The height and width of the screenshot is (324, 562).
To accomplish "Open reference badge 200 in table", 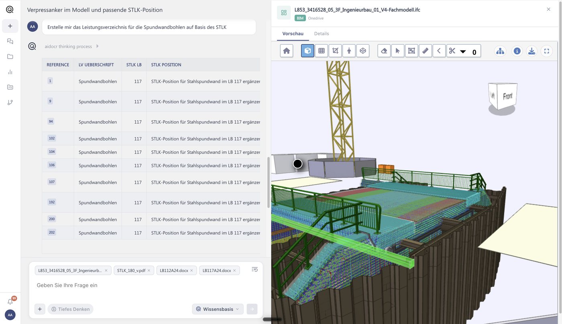I will (52, 219).
